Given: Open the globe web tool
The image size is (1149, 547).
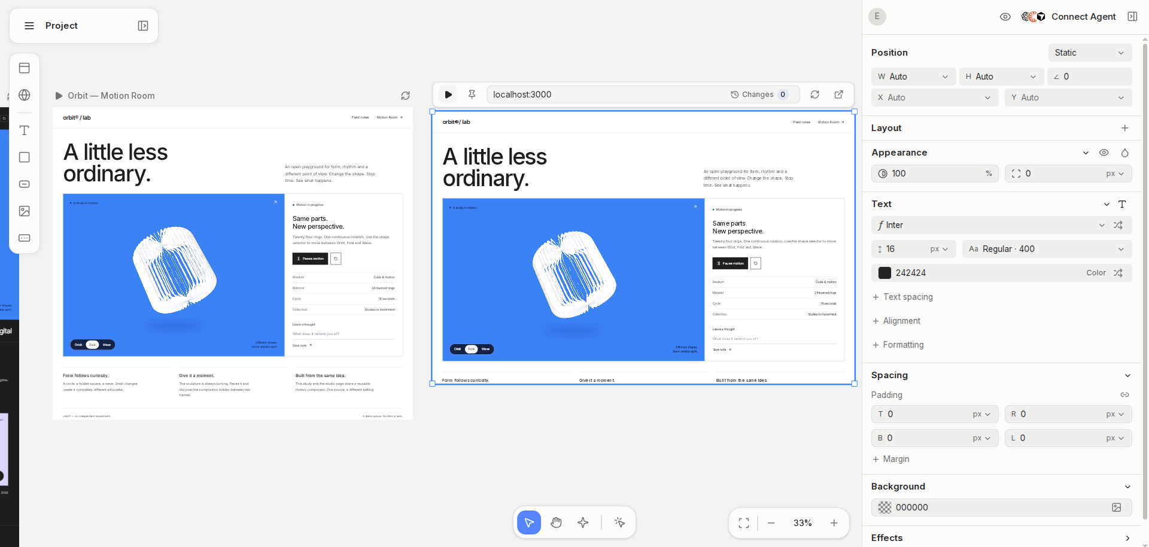Looking at the screenshot, I should click(25, 95).
